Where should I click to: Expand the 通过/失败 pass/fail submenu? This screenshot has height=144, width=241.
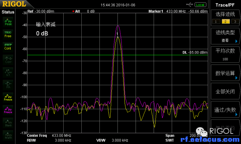[225, 109]
